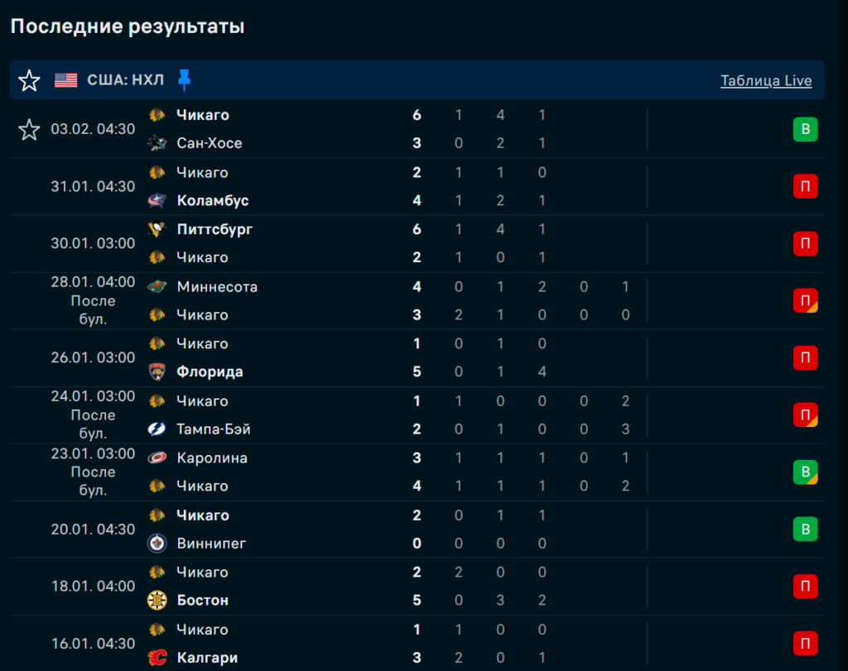Screen dimensions: 848x671
Task: Open the США: НХЛ league header
Action: tap(126, 80)
